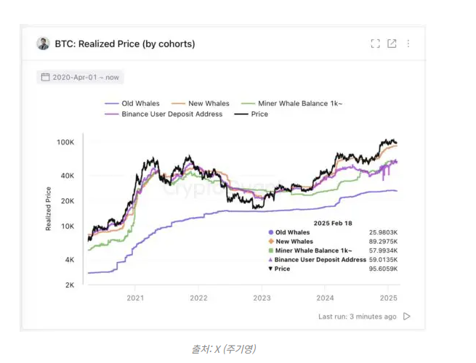Image resolution: width=476 pixels, height=363 pixels.
Task: Open chart in new window icon
Action: [392, 44]
